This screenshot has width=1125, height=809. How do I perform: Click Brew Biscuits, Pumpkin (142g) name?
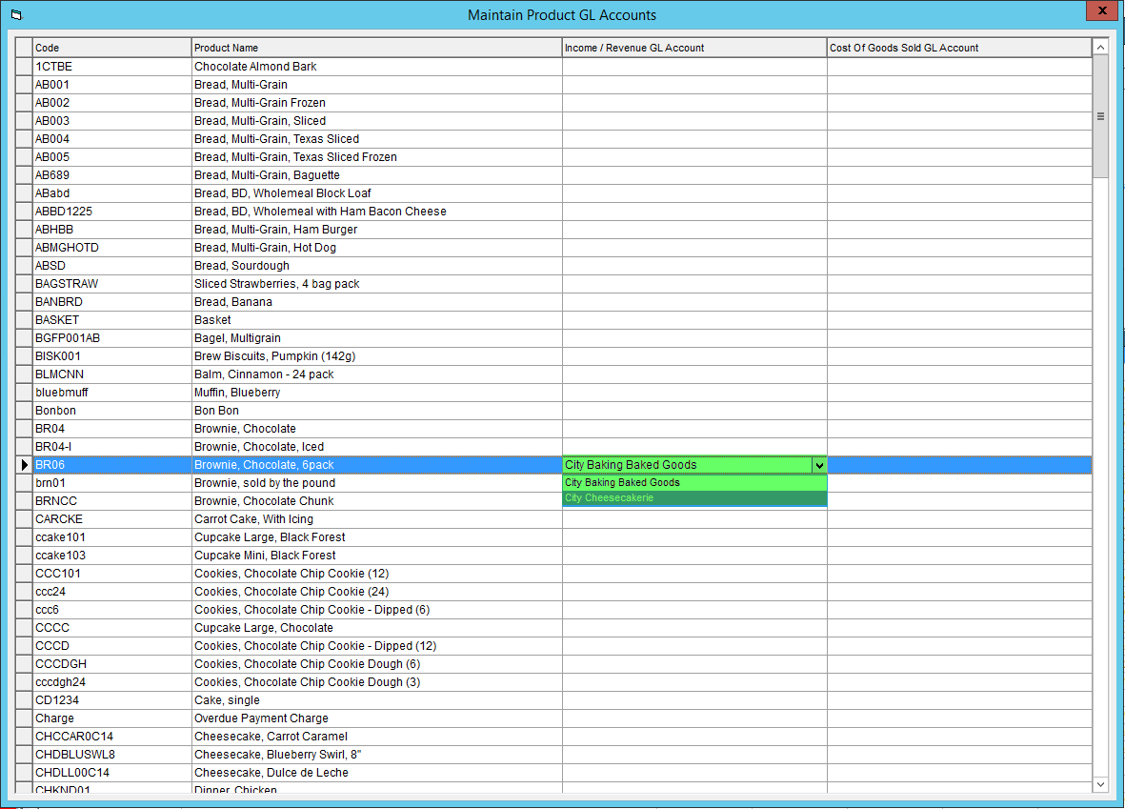coord(376,356)
